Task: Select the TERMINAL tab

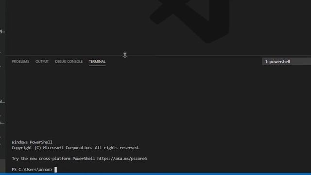Action: point(97,62)
